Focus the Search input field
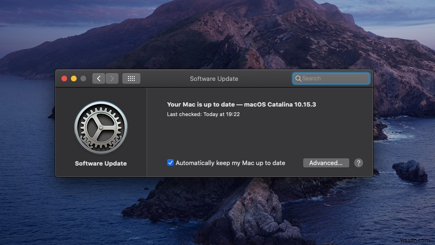Image resolution: width=435 pixels, height=245 pixels. pyautogui.click(x=331, y=78)
